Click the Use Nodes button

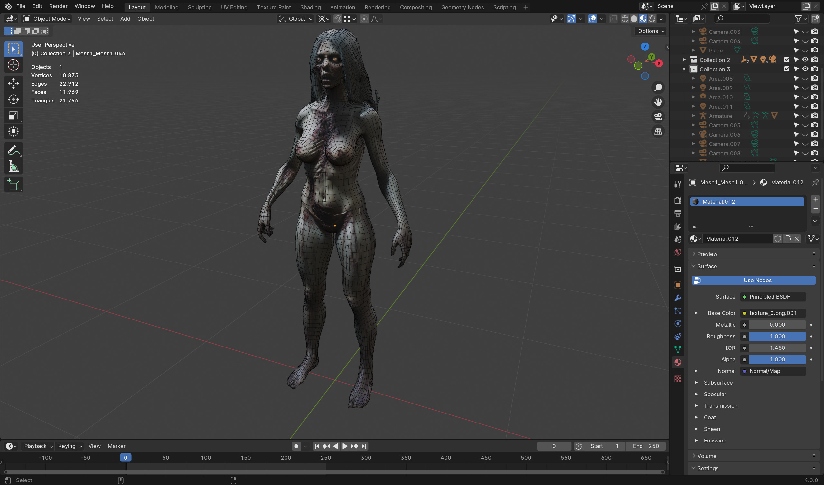(x=753, y=280)
